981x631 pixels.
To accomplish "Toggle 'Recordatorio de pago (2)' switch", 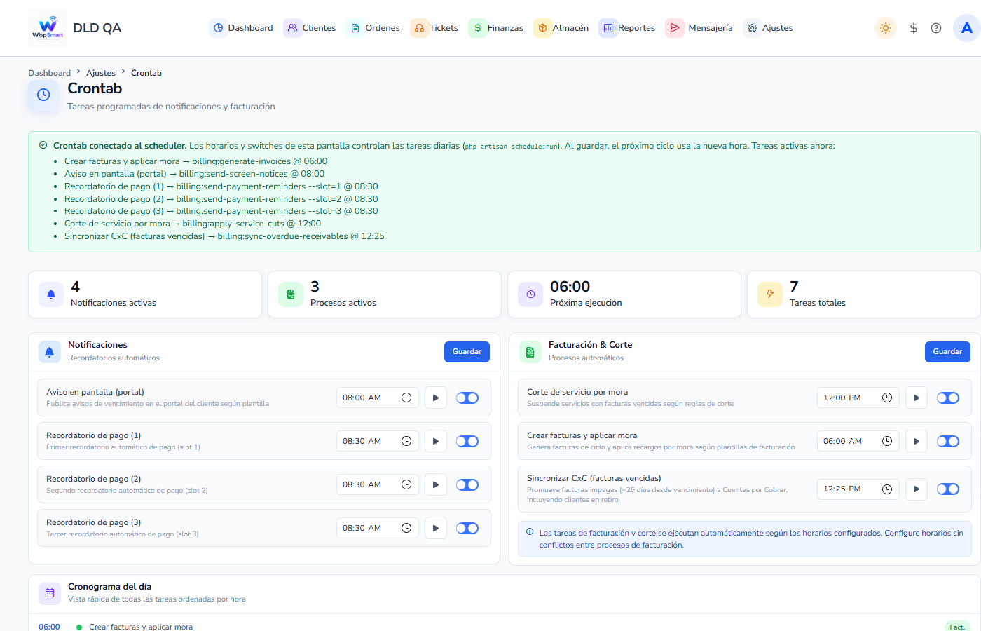I will [467, 484].
